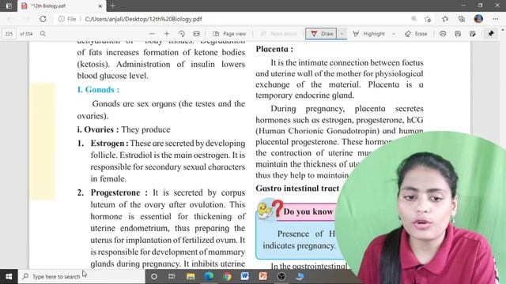Zoom out the PDF

click(x=152, y=33)
